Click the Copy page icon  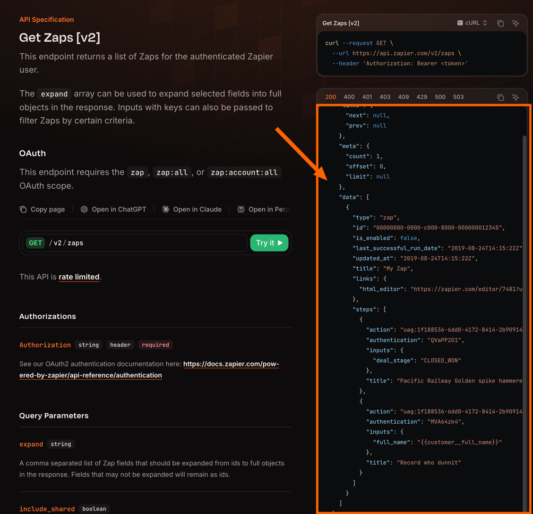coord(23,209)
